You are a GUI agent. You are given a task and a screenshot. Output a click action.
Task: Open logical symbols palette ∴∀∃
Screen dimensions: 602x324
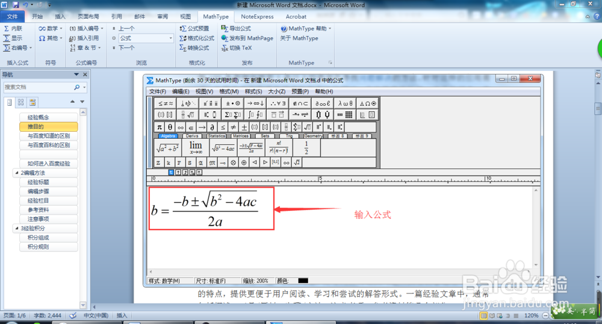pyautogui.click(x=278, y=103)
